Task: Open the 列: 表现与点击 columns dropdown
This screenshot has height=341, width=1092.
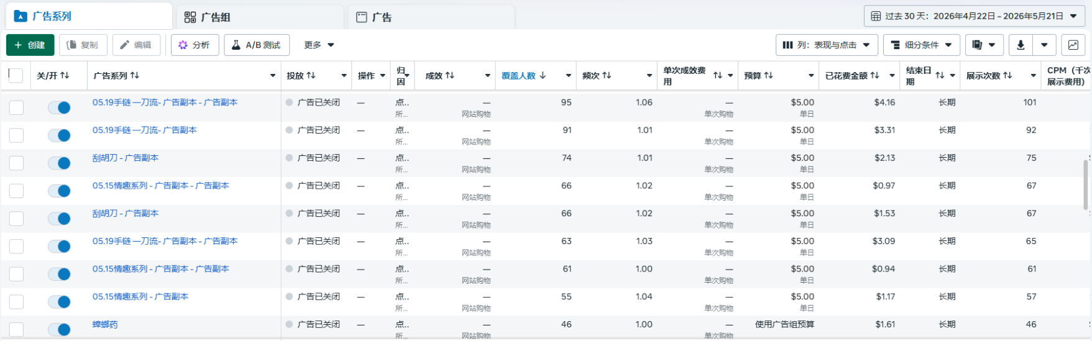Action: point(827,45)
